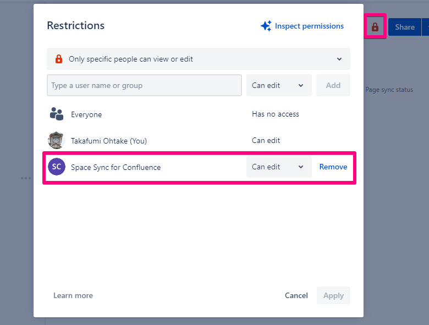
Task: Click the Page sync status label
Action: (389, 90)
